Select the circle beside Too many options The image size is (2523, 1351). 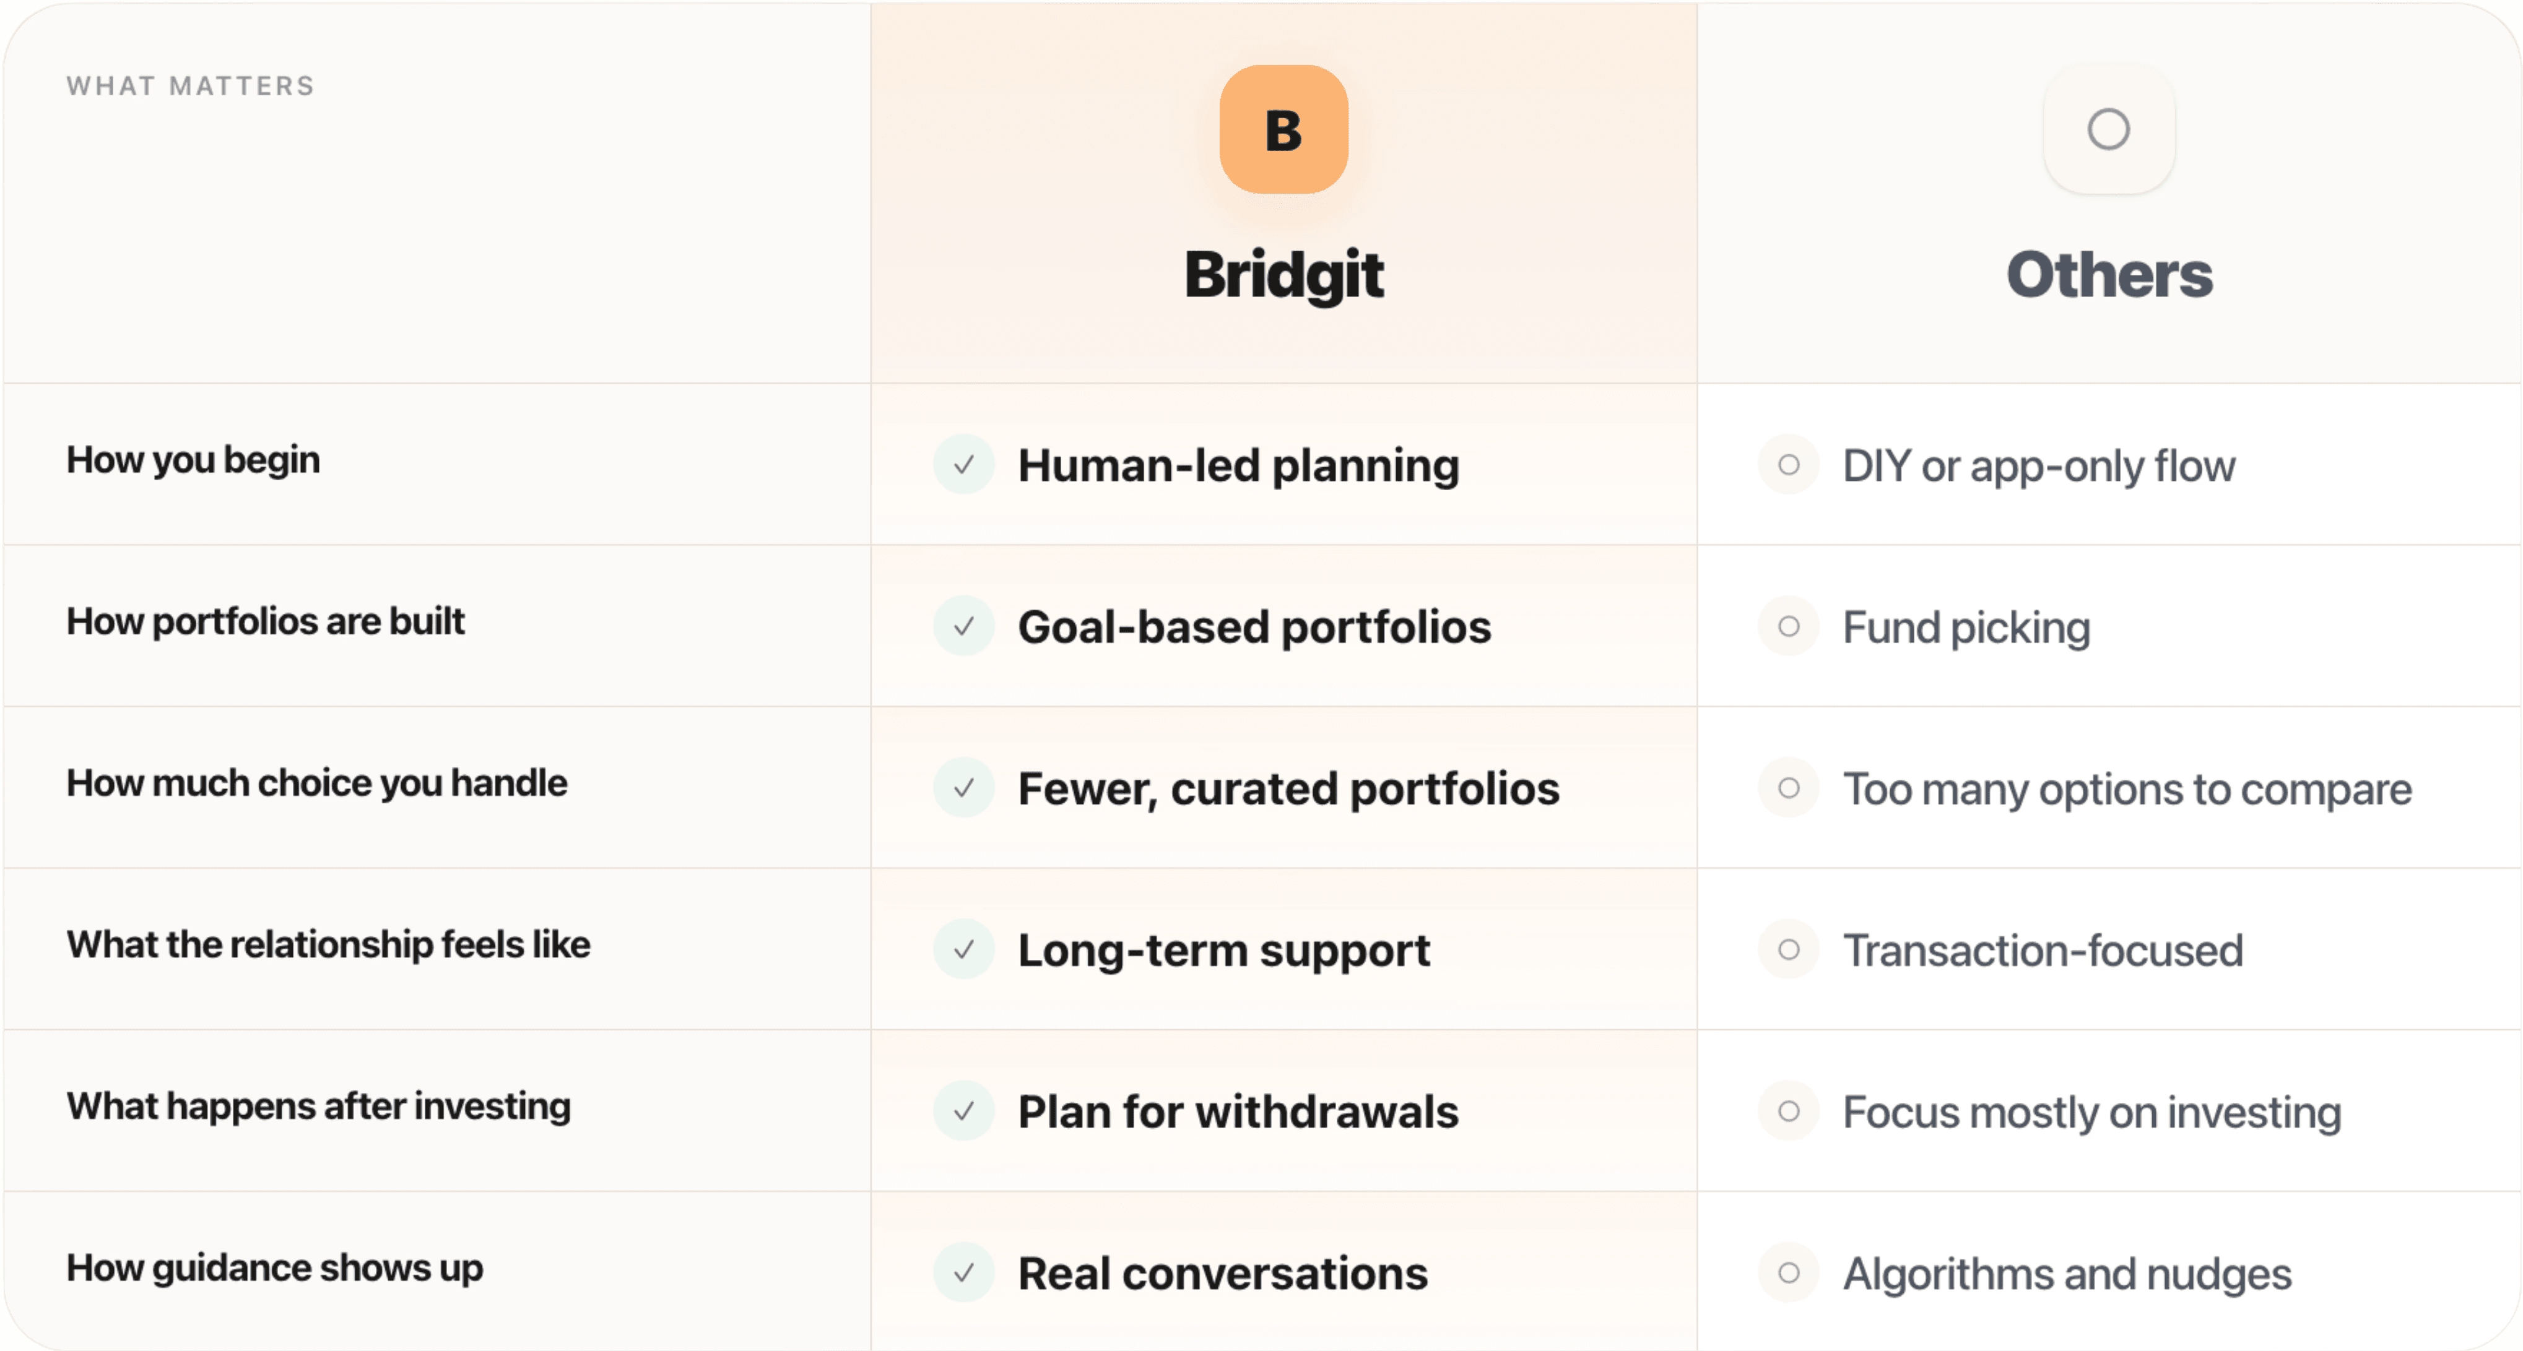1789,787
